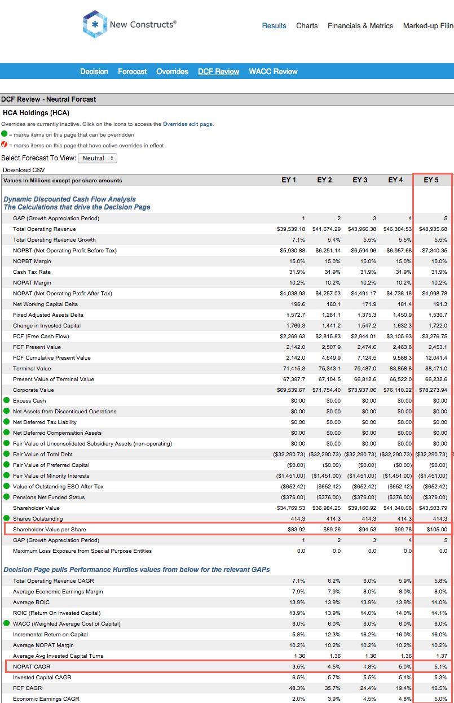The height and width of the screenshot is (703, 454).
Task: Select Shareholder Value per Share $105.00
Action: [x=438, y=530]
